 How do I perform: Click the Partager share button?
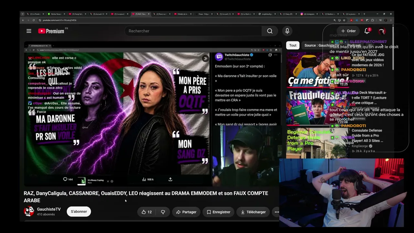point(186,212)
